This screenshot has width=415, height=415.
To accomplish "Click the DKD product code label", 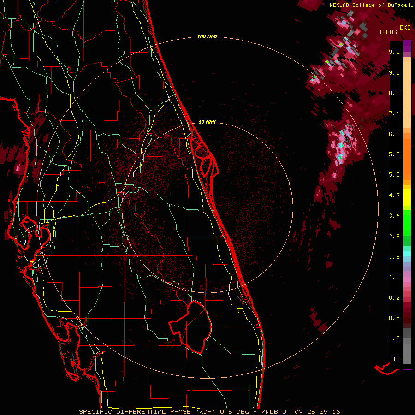I will [405, 28].
